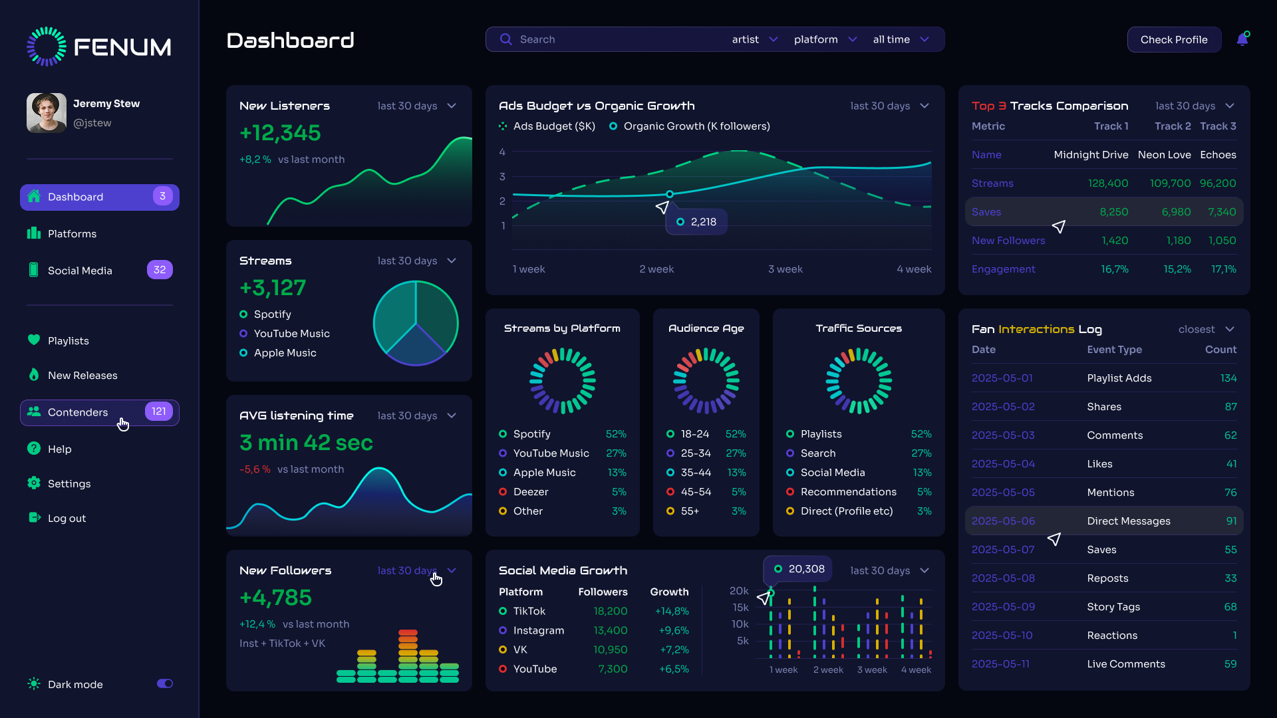
Task: Click Jeremy Stew profile avatar
Action: click(x=47, y=112)
